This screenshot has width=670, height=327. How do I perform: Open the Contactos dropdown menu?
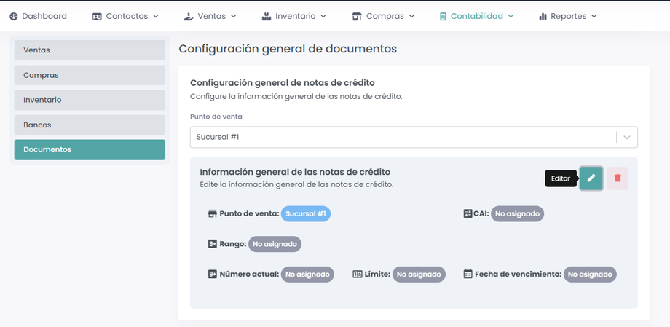click(125, 16)
